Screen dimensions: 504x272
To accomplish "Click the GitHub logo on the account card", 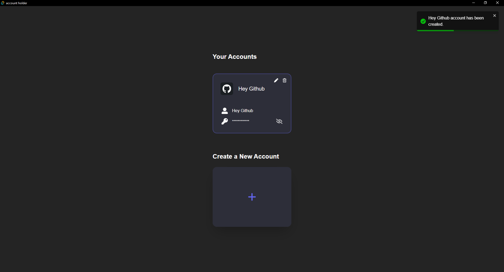I will pos(227,89).
